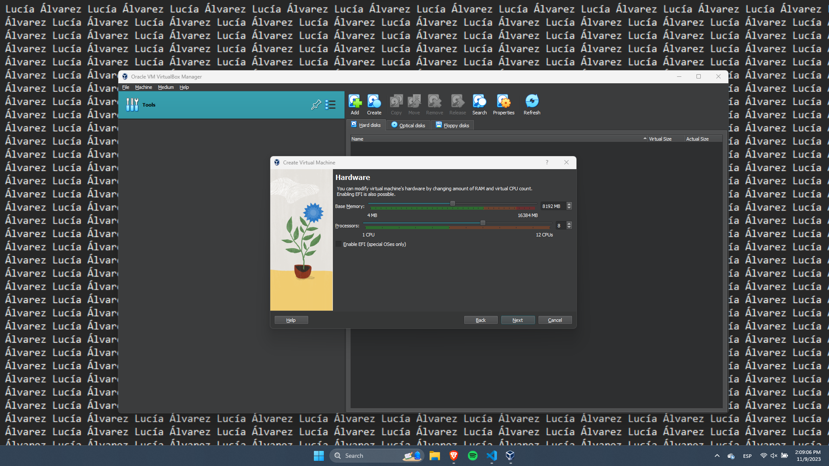Increase Base Memory with up arrow
Image resolution: width=829 pixels, height=466 pixels.
[x=569, y=204]
